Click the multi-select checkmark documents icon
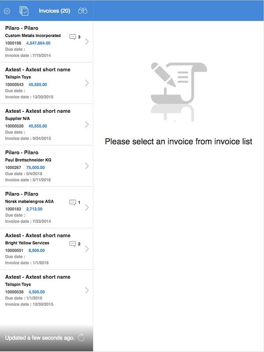This screenshot has width=264, height=352. pos(24,11)
